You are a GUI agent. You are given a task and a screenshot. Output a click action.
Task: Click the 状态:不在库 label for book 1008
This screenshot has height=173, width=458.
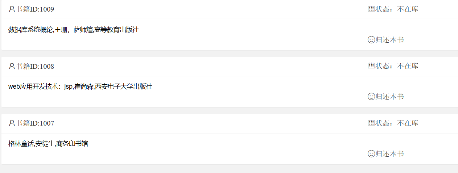[397, 66]
